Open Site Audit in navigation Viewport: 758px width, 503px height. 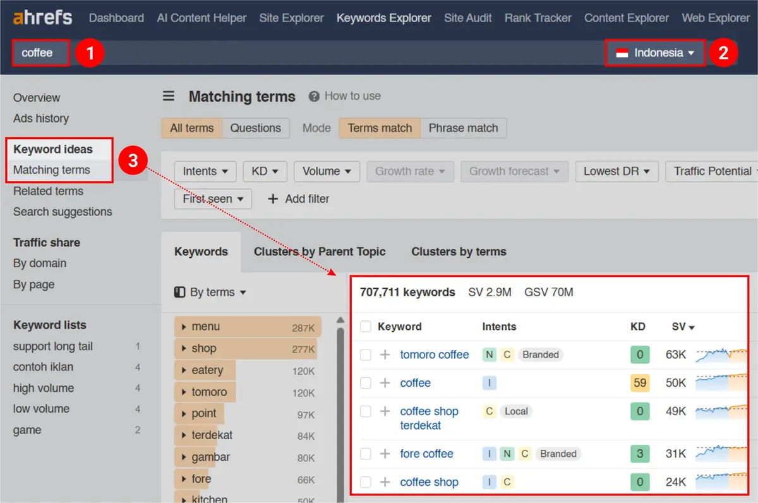[467, 18]
